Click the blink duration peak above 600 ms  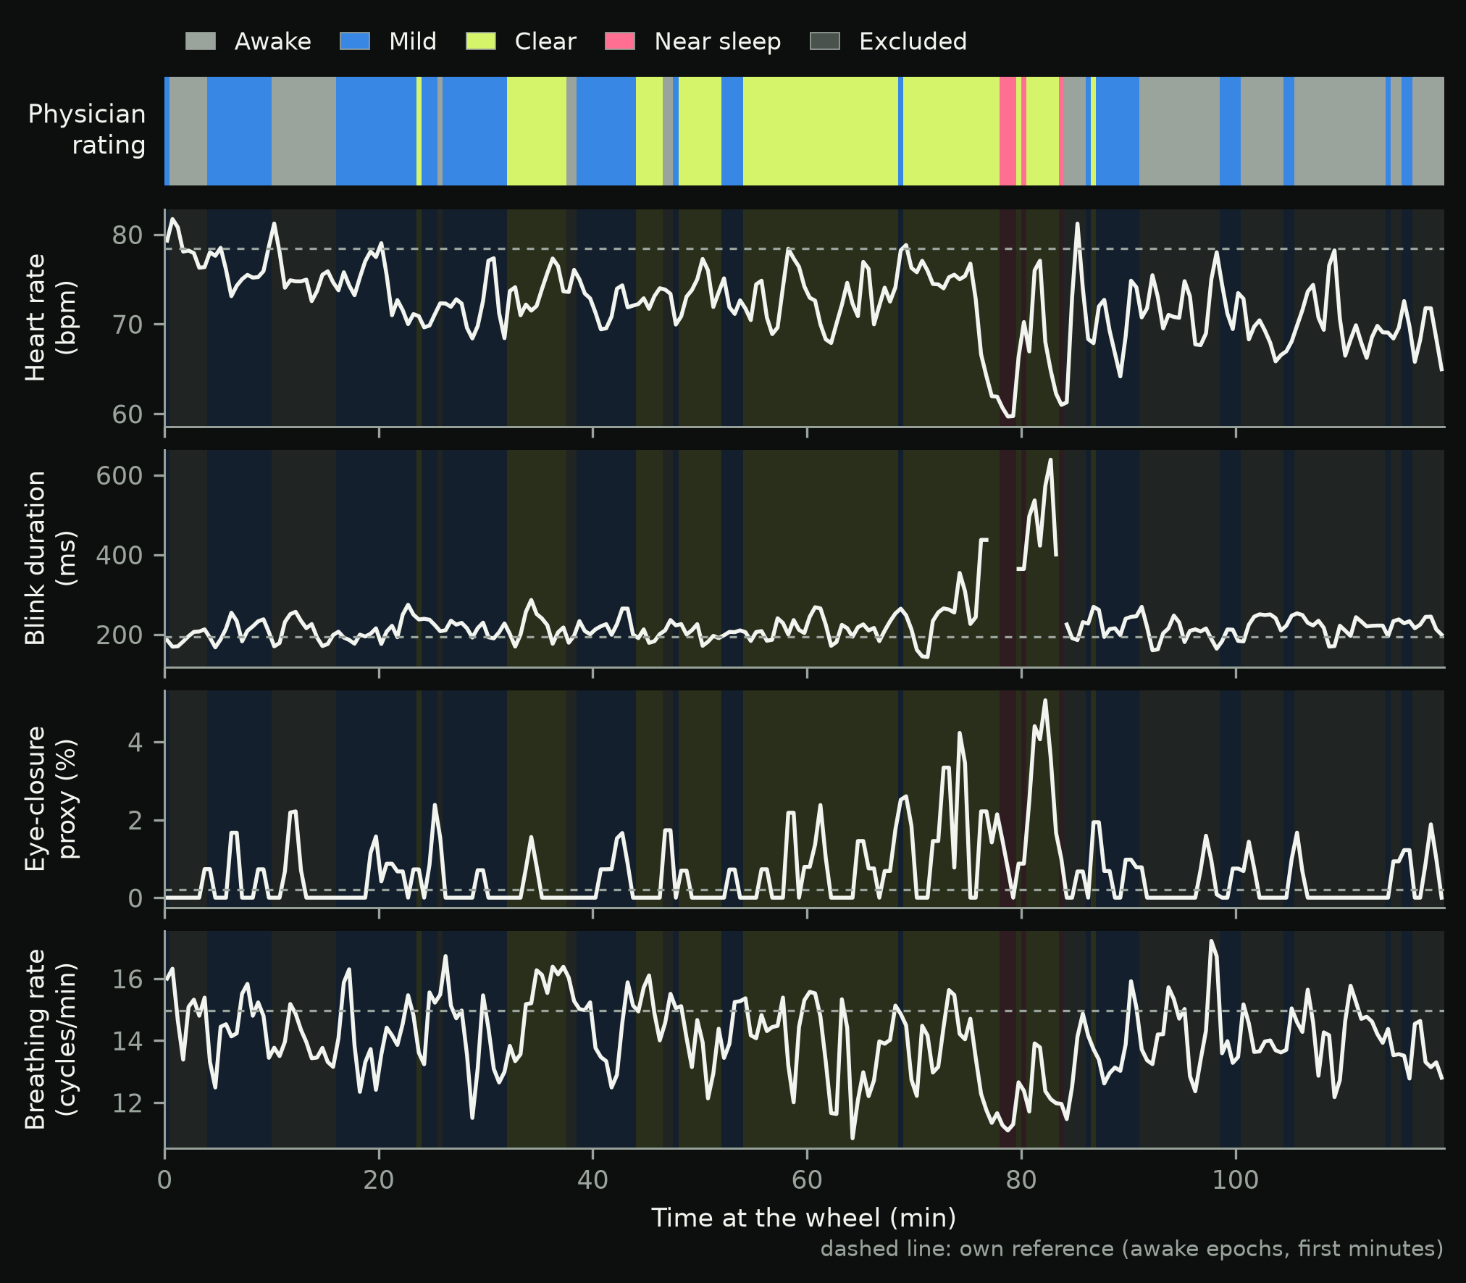tap(1050, 459)
